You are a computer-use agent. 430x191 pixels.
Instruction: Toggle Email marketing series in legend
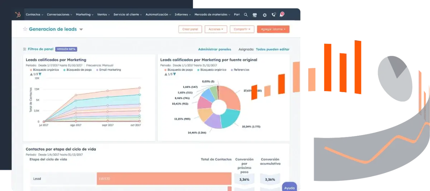(109, 70)
